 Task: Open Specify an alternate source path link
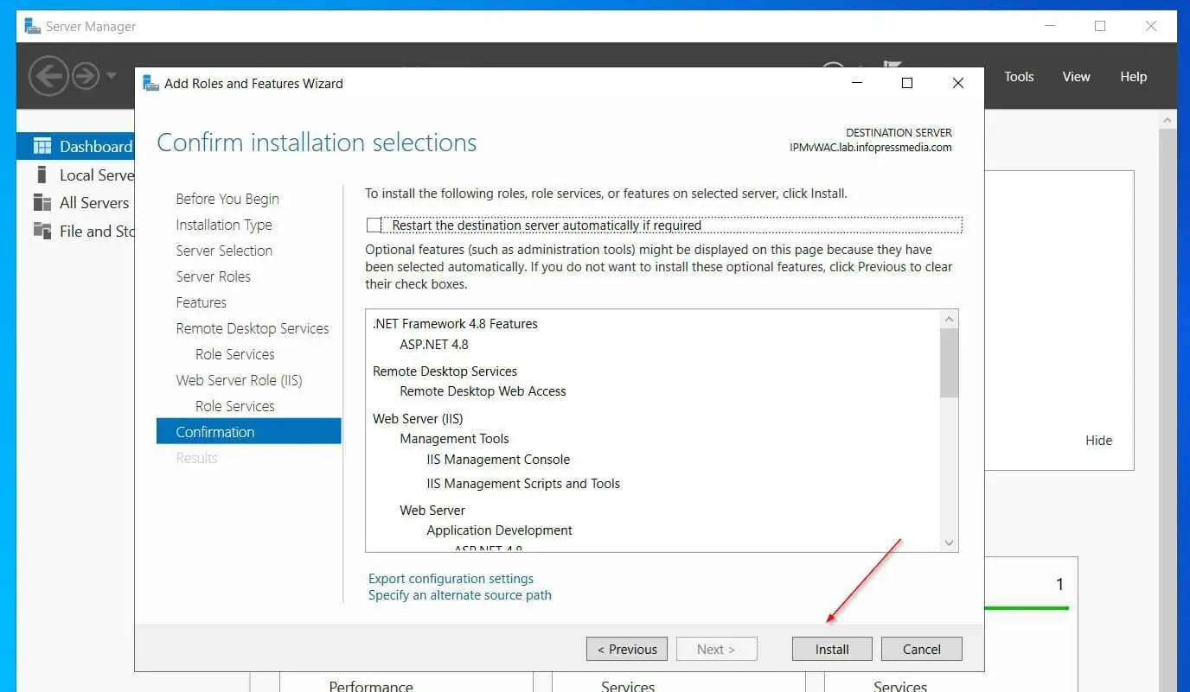coord(459,594)
